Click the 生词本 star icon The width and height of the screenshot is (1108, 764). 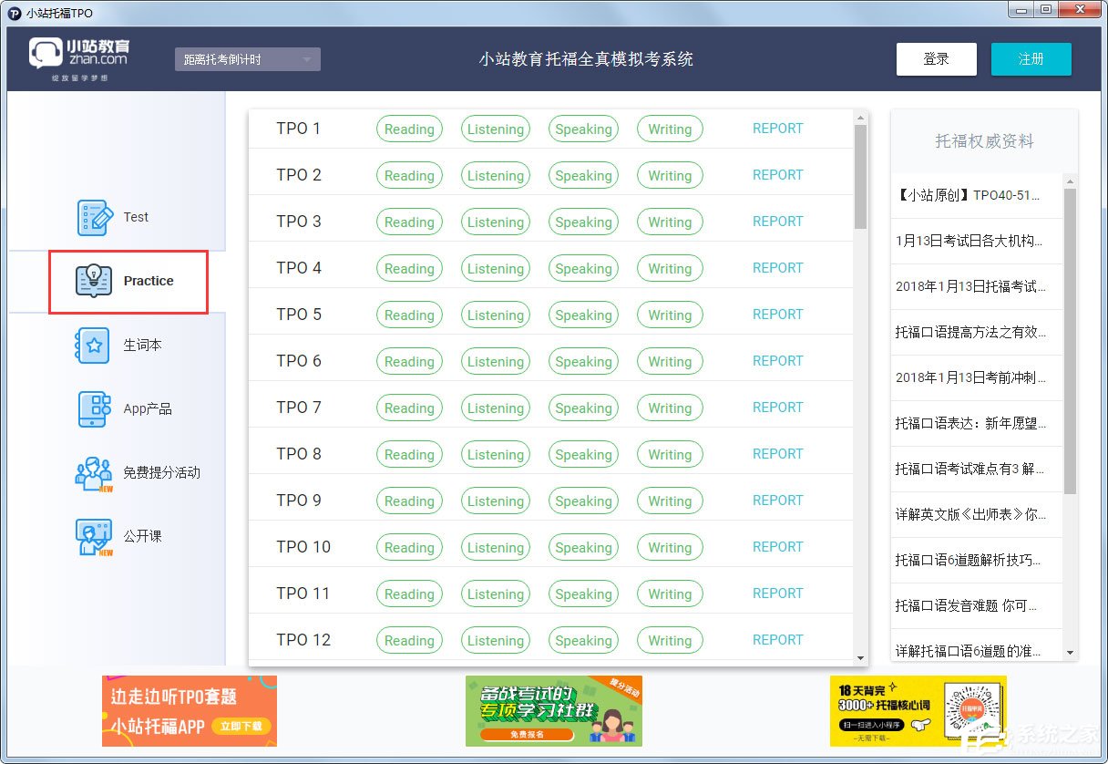pos(91,345)
